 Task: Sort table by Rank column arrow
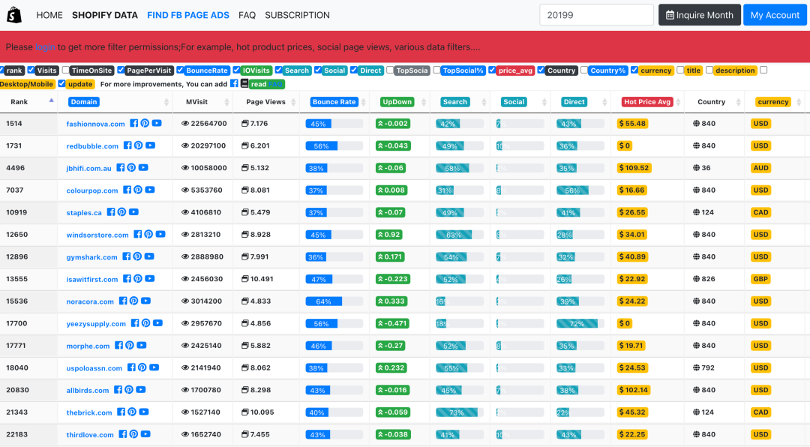point(51,100)
